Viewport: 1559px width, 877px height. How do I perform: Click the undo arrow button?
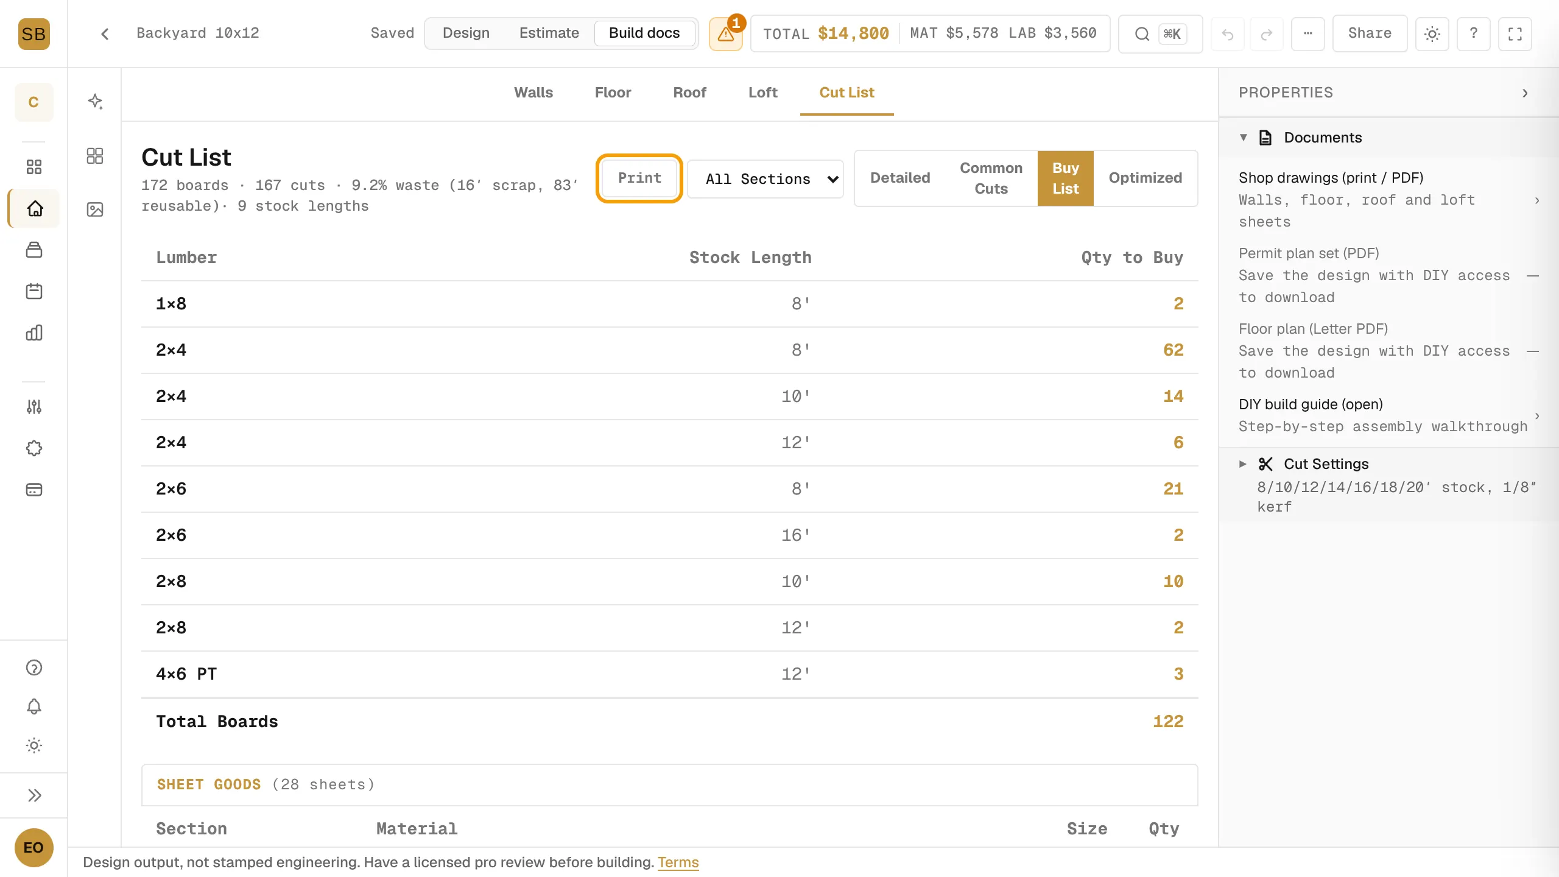[1227, 34]
